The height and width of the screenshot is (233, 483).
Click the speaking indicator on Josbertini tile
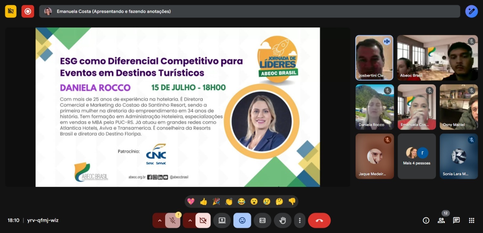pyautogui.click(x=387, y=41)
